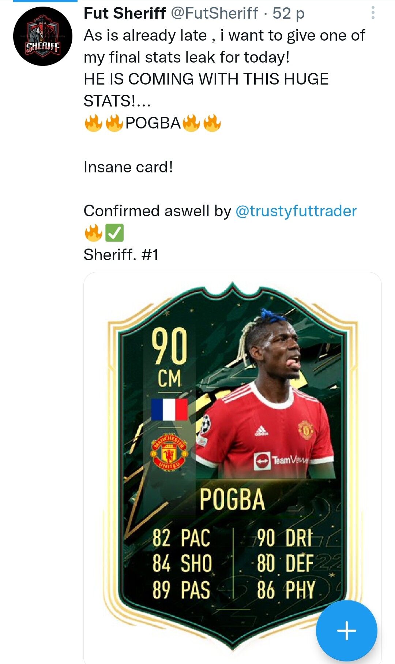The image size is (395, 664).
Task: Open the Fut Sheriff profile avatar
Action: point(43,36)
